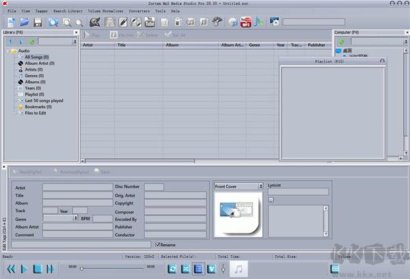The width and height of the screenshot is (410, 279).
Task: Click the music note icon in player bar
Action: tap(238, 269)
